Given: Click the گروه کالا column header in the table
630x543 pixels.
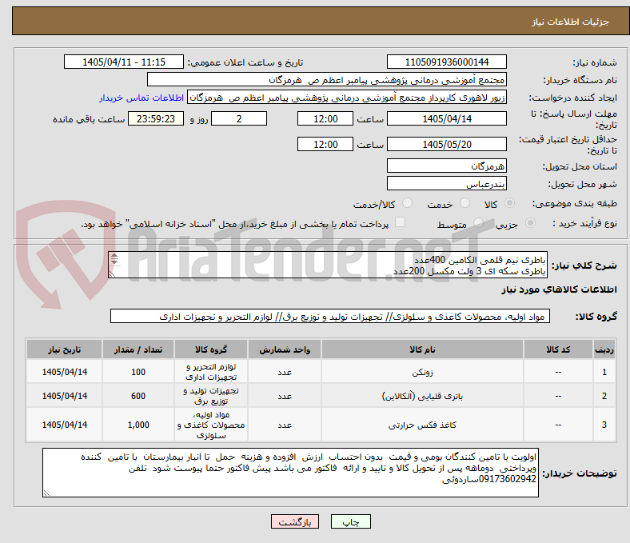Looking at the screenshot, I should pos(211,349).
